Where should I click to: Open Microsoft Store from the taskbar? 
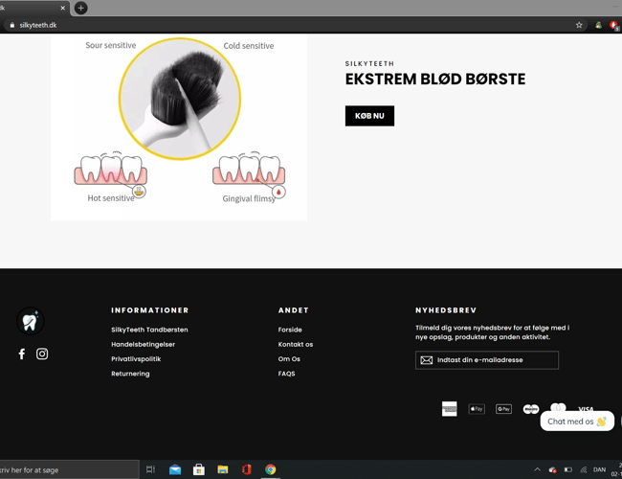point(199,469)
